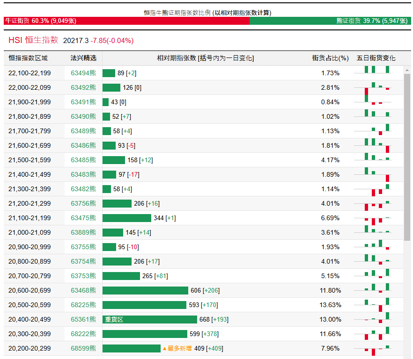The height and width of the screenshot is (359, 413).
Task: Open the 65361熊 warrant link
Action: coord(83,319)
